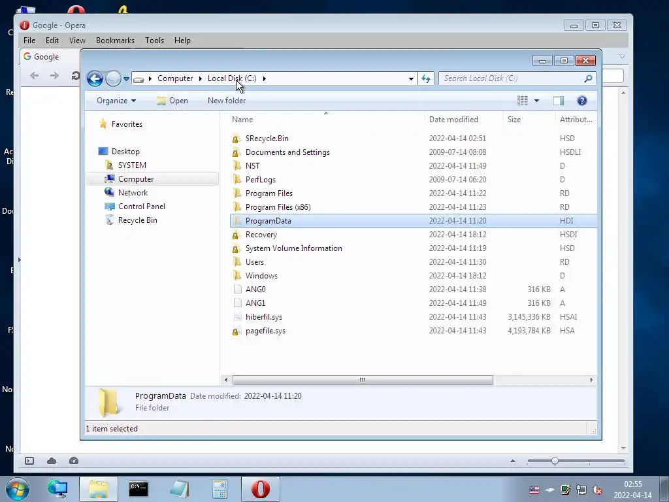Viewport: 669px width, 502px height.
Task: Click the Explorer Help icon
Action: tap(582, 101)
